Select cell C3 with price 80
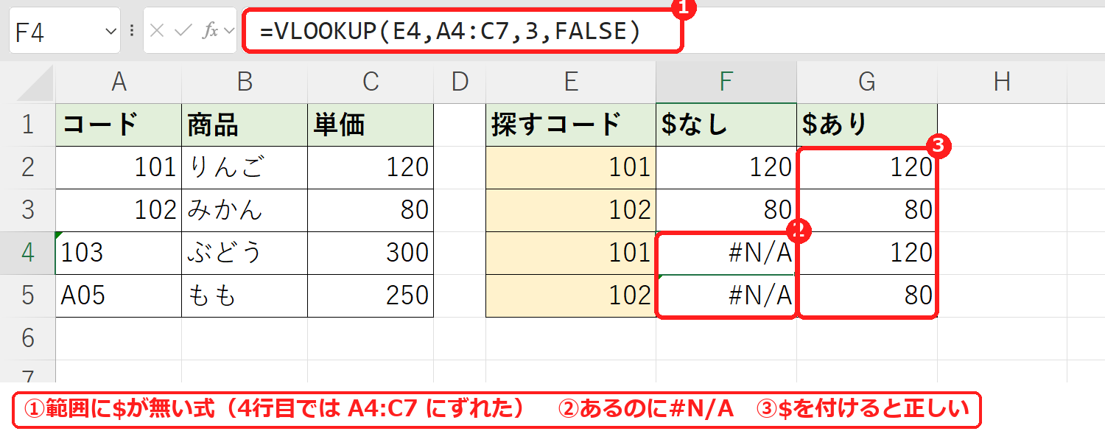The height and width of the screenshot is (434, 1105). point(371,210)
